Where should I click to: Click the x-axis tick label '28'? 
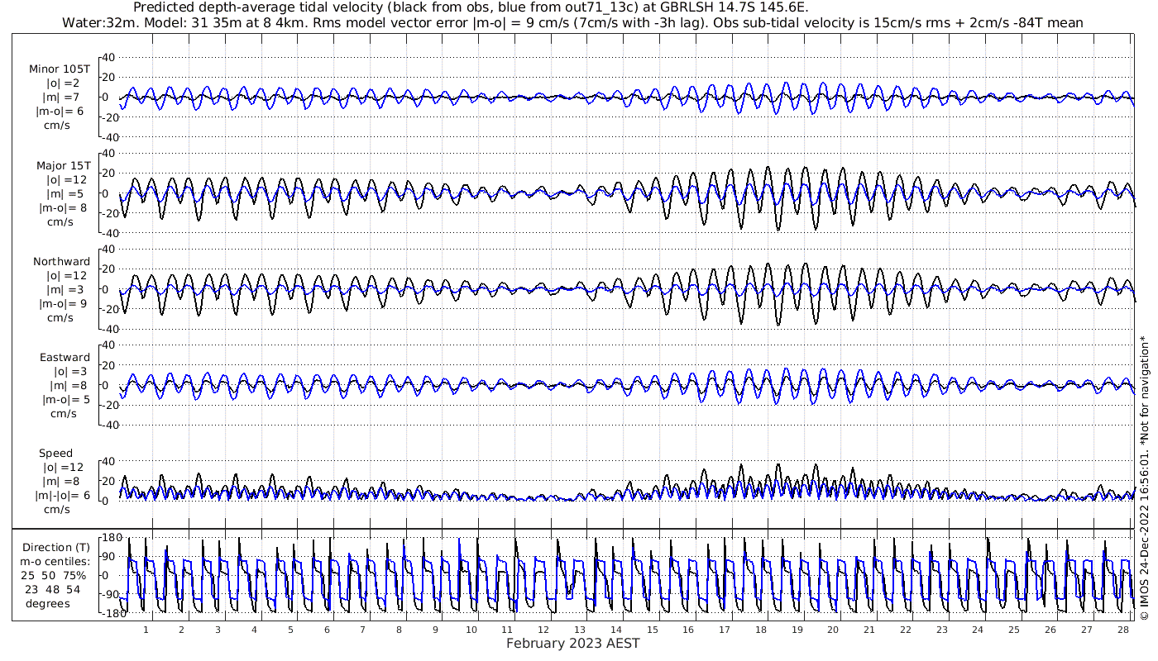click(1123, 630)
